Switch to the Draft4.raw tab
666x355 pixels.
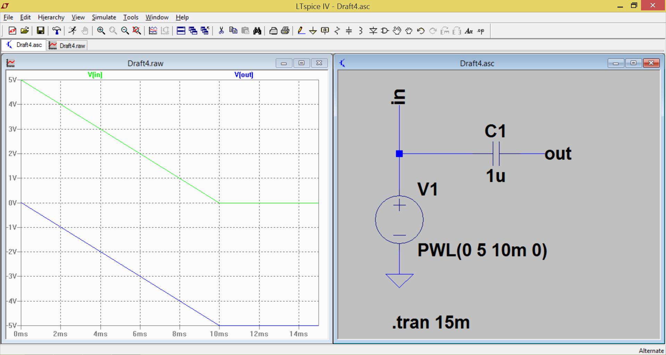pos(67,45)
